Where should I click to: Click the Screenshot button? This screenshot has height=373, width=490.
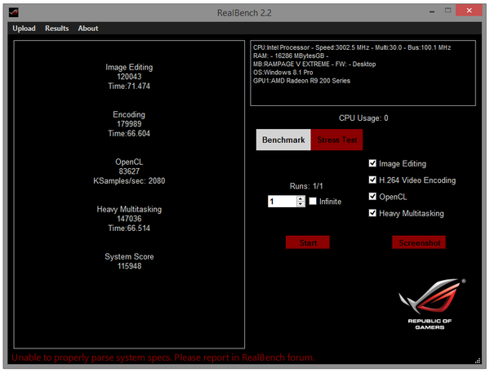[419, 242]
